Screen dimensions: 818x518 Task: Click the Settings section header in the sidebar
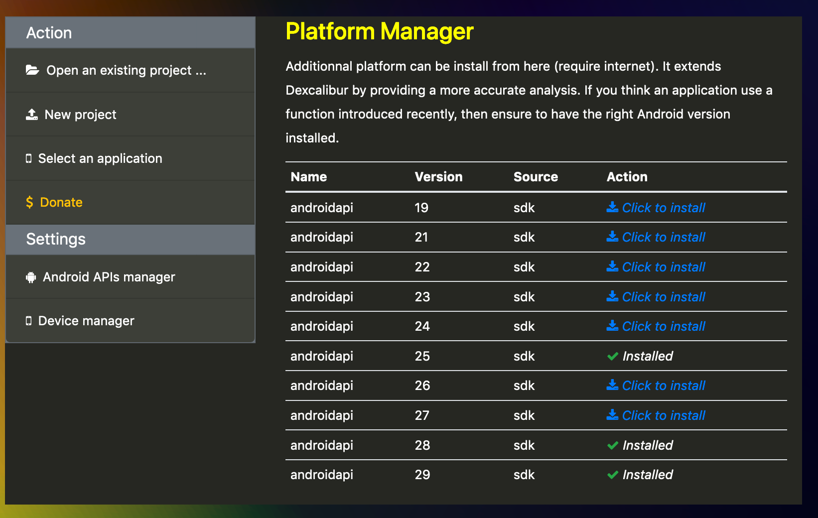130,239
